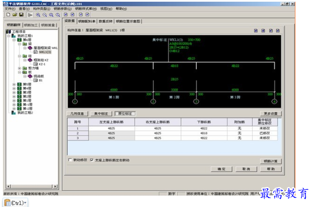The image size is (312, 207).
Task: Toggle the tree panel toolbar icon
Action: tap(30, 15)
